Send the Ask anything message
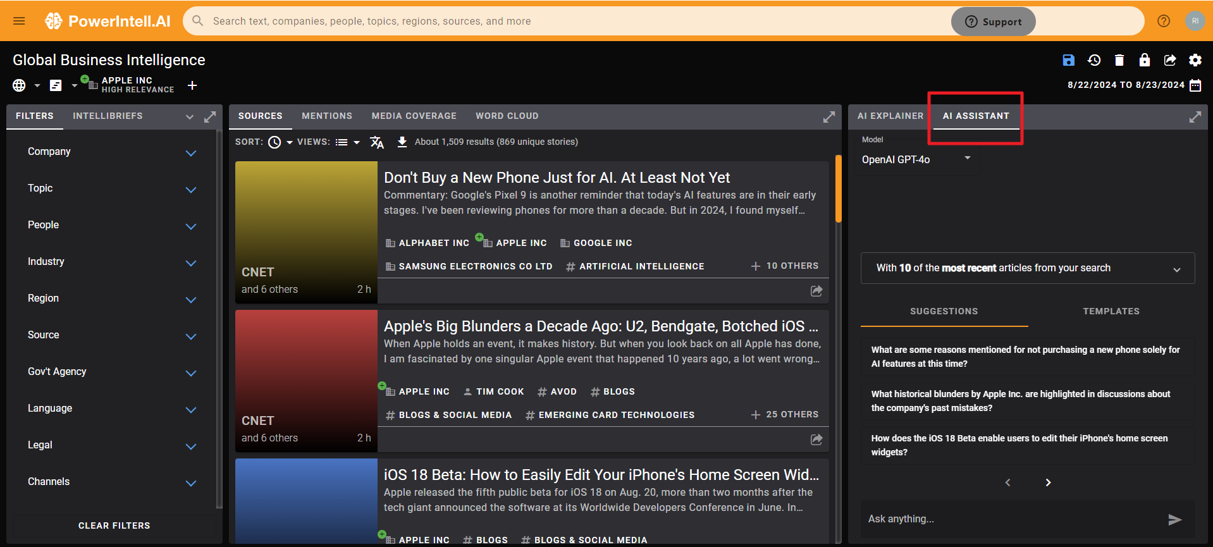Image resolution: width=1213 pixels, height=547 pixels. 1174,520
